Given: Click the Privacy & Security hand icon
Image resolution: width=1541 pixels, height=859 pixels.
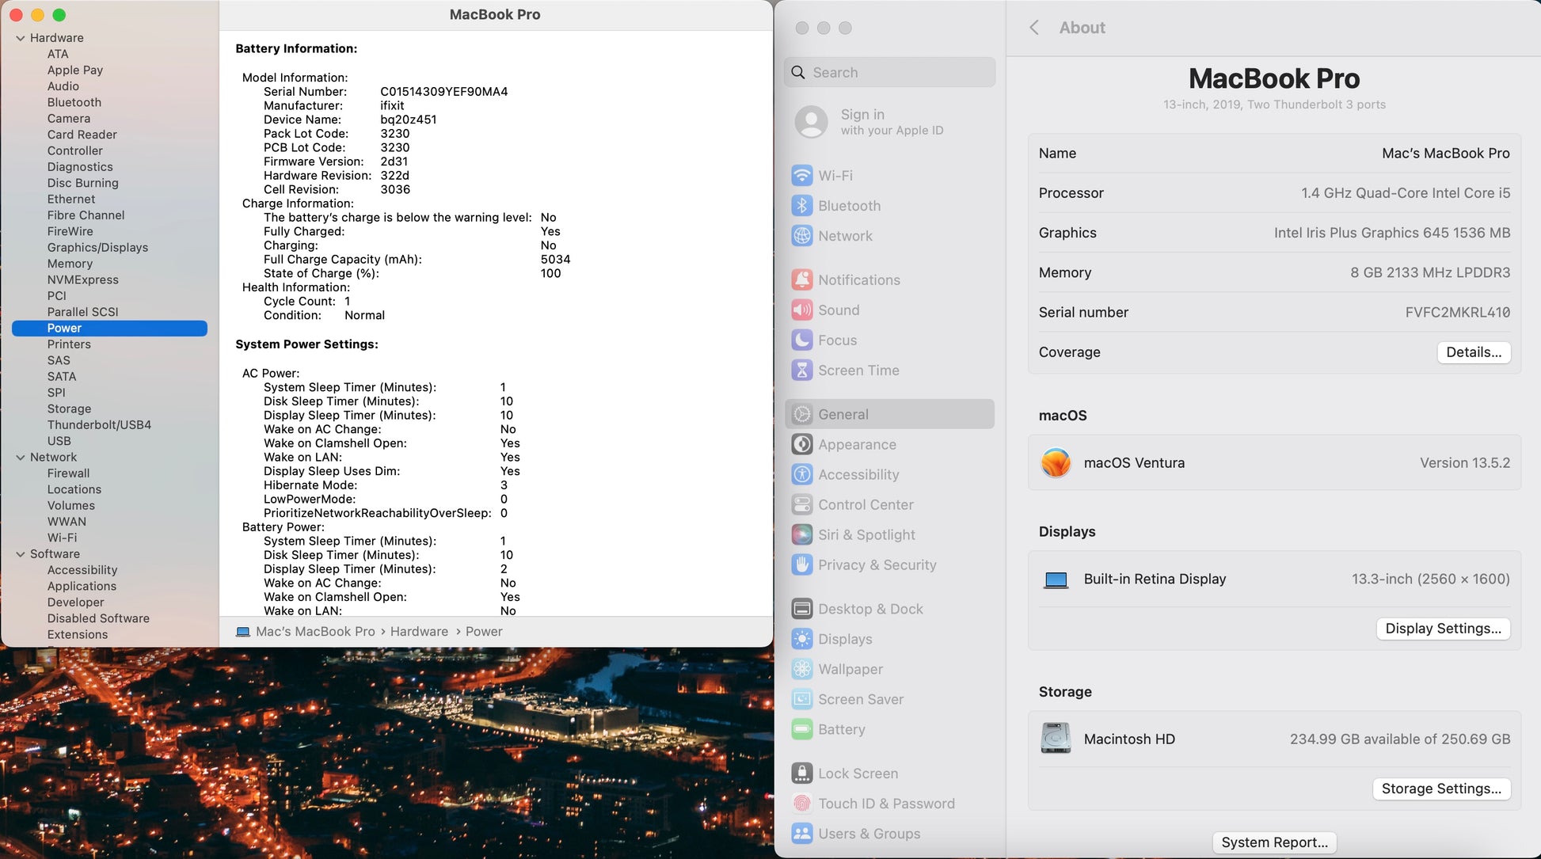Looking at the screenshot, I should (801, 564).
